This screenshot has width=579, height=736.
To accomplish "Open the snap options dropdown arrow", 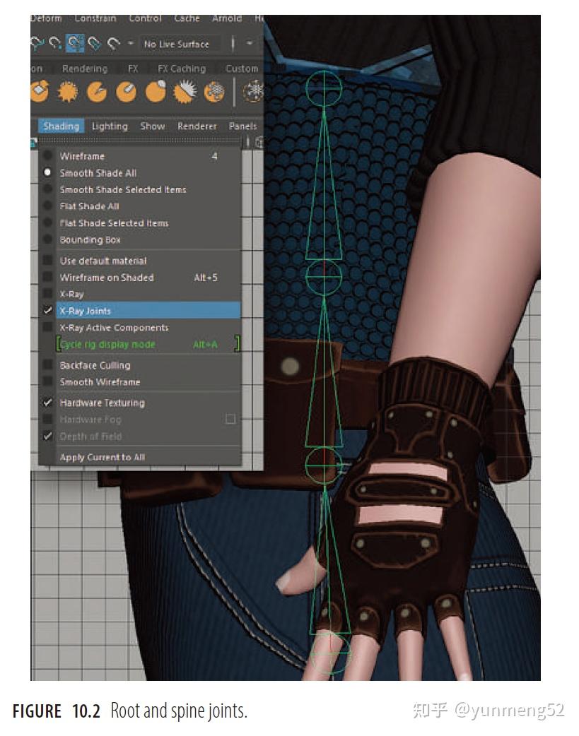I will (131, 42).
